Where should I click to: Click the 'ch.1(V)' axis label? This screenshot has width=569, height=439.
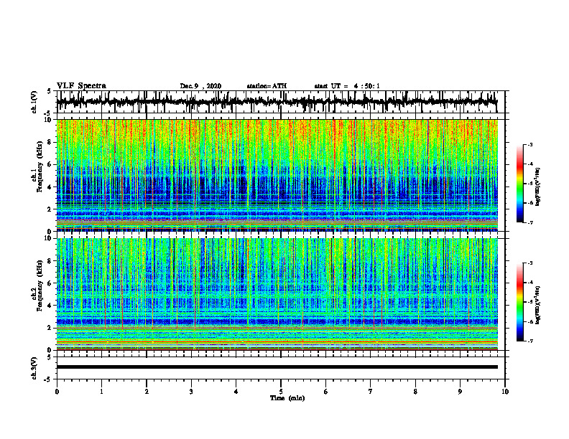[34, 102]
